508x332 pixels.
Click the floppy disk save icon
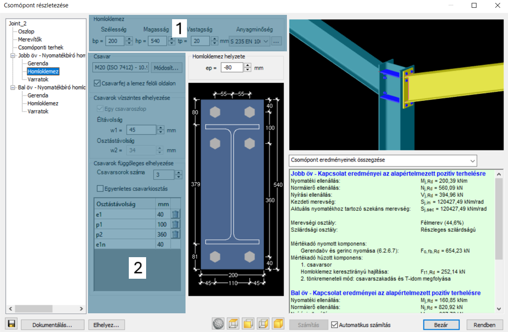12,324
